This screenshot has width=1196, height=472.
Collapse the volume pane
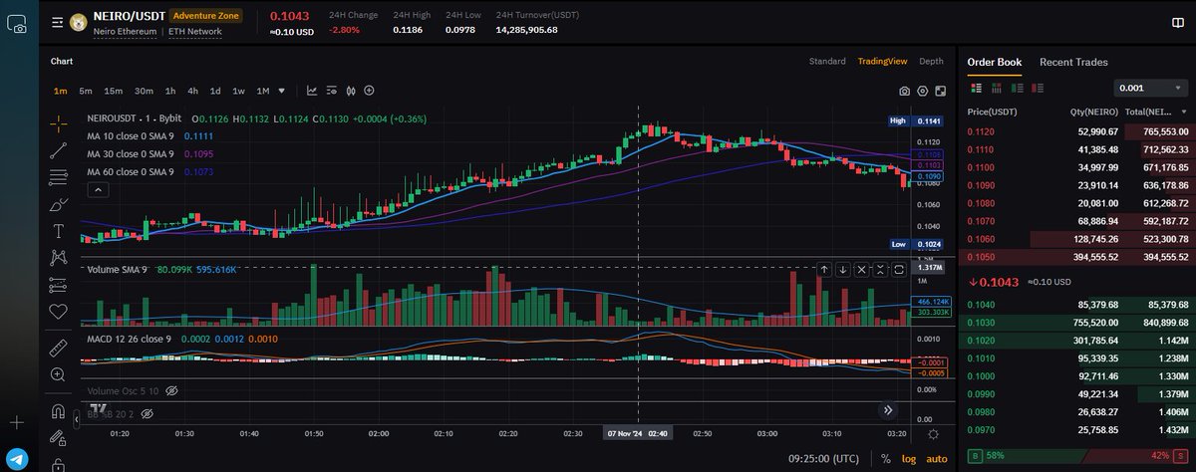pos(881,270)
